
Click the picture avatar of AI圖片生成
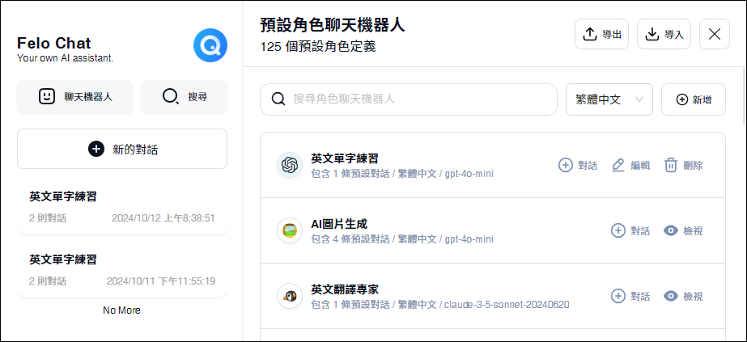pyautogui.click(x=290, y=230)
